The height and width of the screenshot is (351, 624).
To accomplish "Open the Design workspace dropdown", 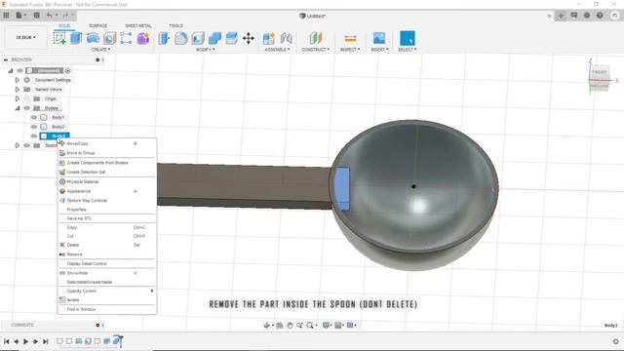I will [x=26, y=37].
